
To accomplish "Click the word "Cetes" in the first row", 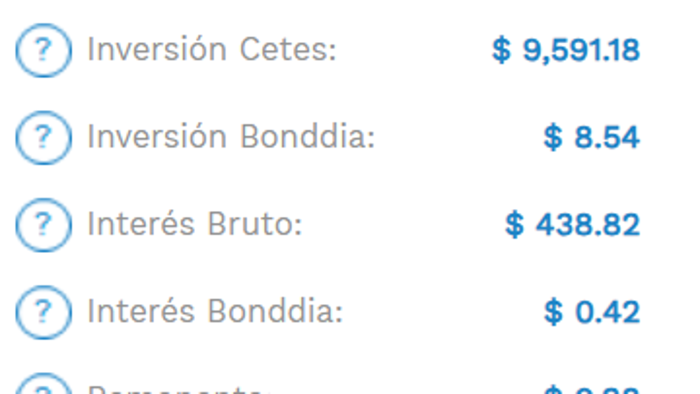I will [287, 50].
